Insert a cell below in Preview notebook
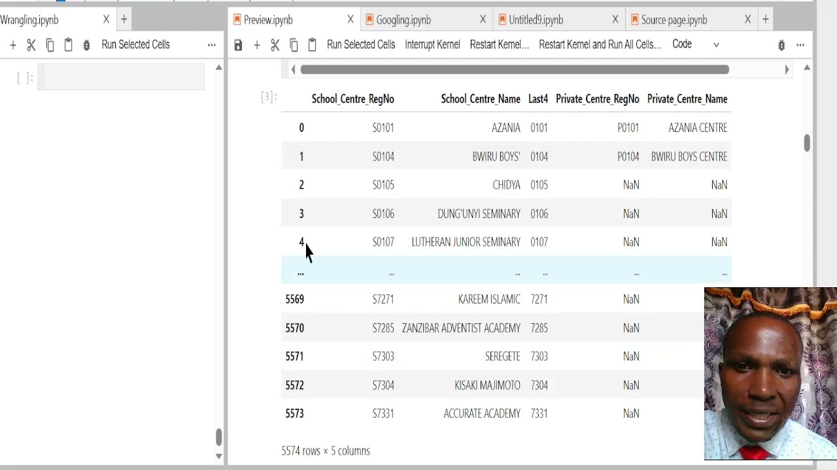 pyautogui.click(x=256, y=45)
